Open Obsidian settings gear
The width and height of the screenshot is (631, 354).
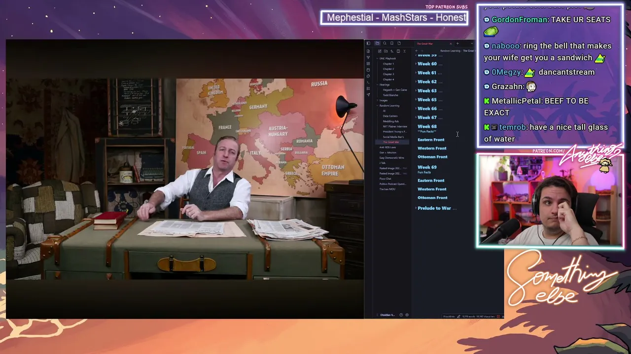[407, 315]
